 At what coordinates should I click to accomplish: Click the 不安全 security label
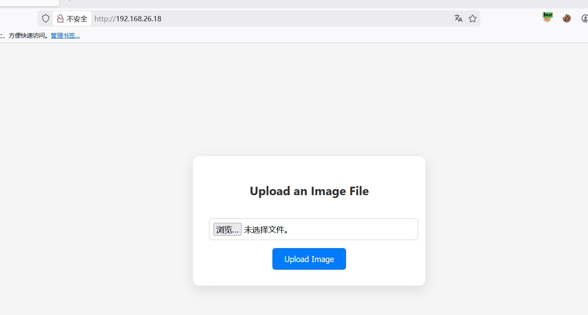coord(77,19)
